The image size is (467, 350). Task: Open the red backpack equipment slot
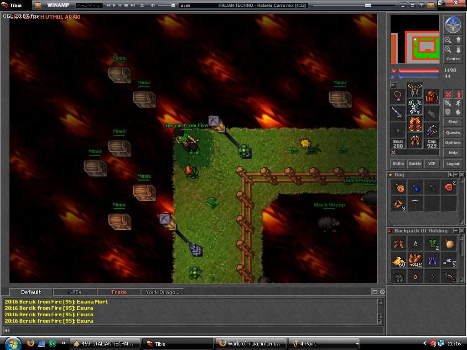[x=431, y=97]
